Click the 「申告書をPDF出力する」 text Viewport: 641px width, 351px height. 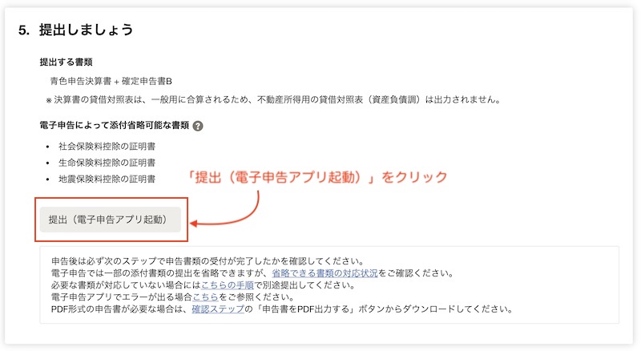click(x=306, y=309)
